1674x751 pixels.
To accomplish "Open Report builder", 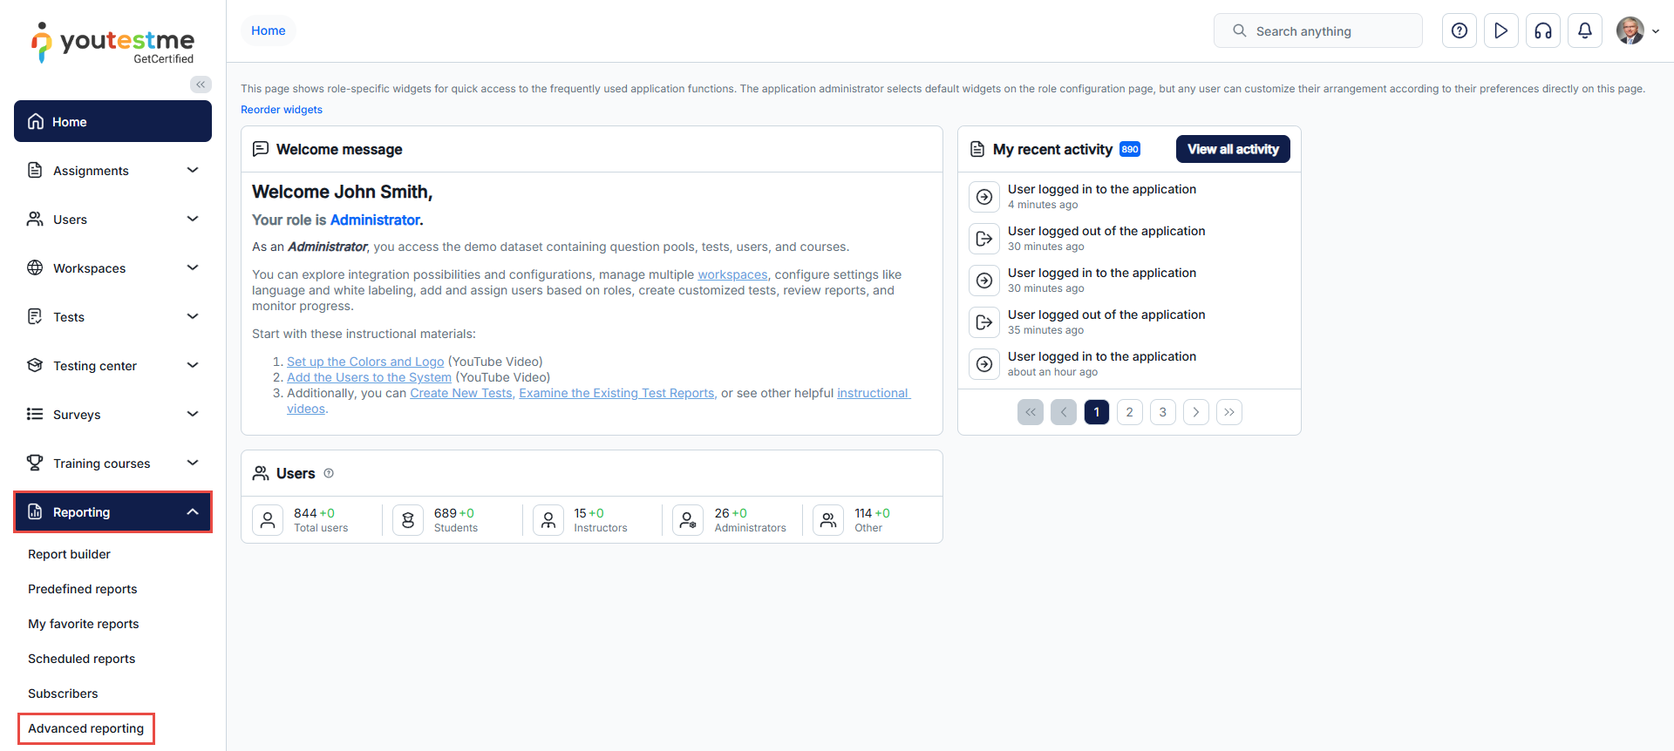I will (x=69, y=554).
